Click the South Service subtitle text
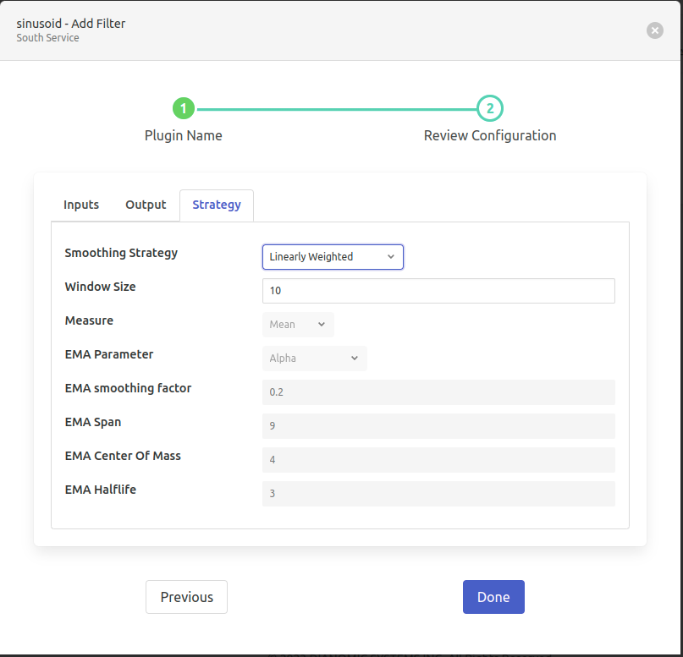 (x=47, y=38)
